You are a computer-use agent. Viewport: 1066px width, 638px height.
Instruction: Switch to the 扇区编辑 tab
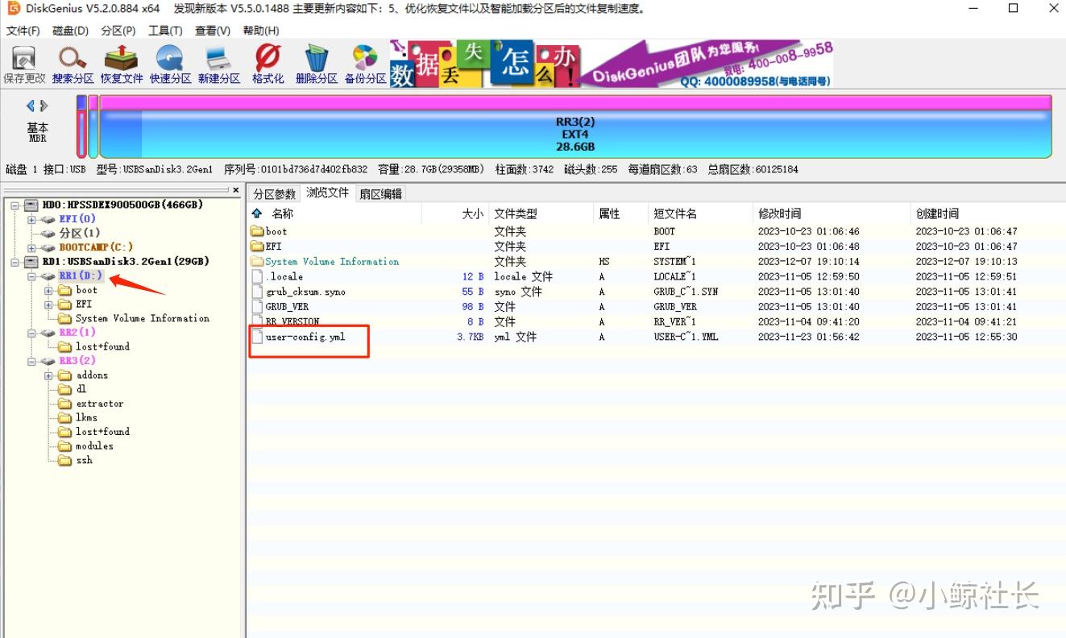[382, 193]
